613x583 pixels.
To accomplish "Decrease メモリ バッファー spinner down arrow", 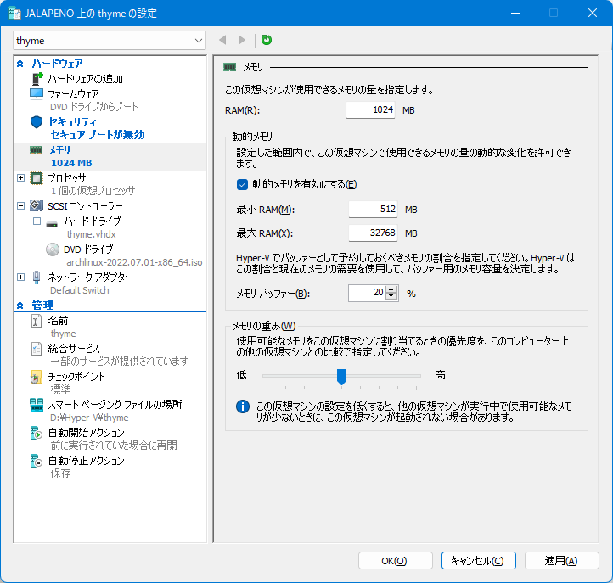I will point(391,296).
